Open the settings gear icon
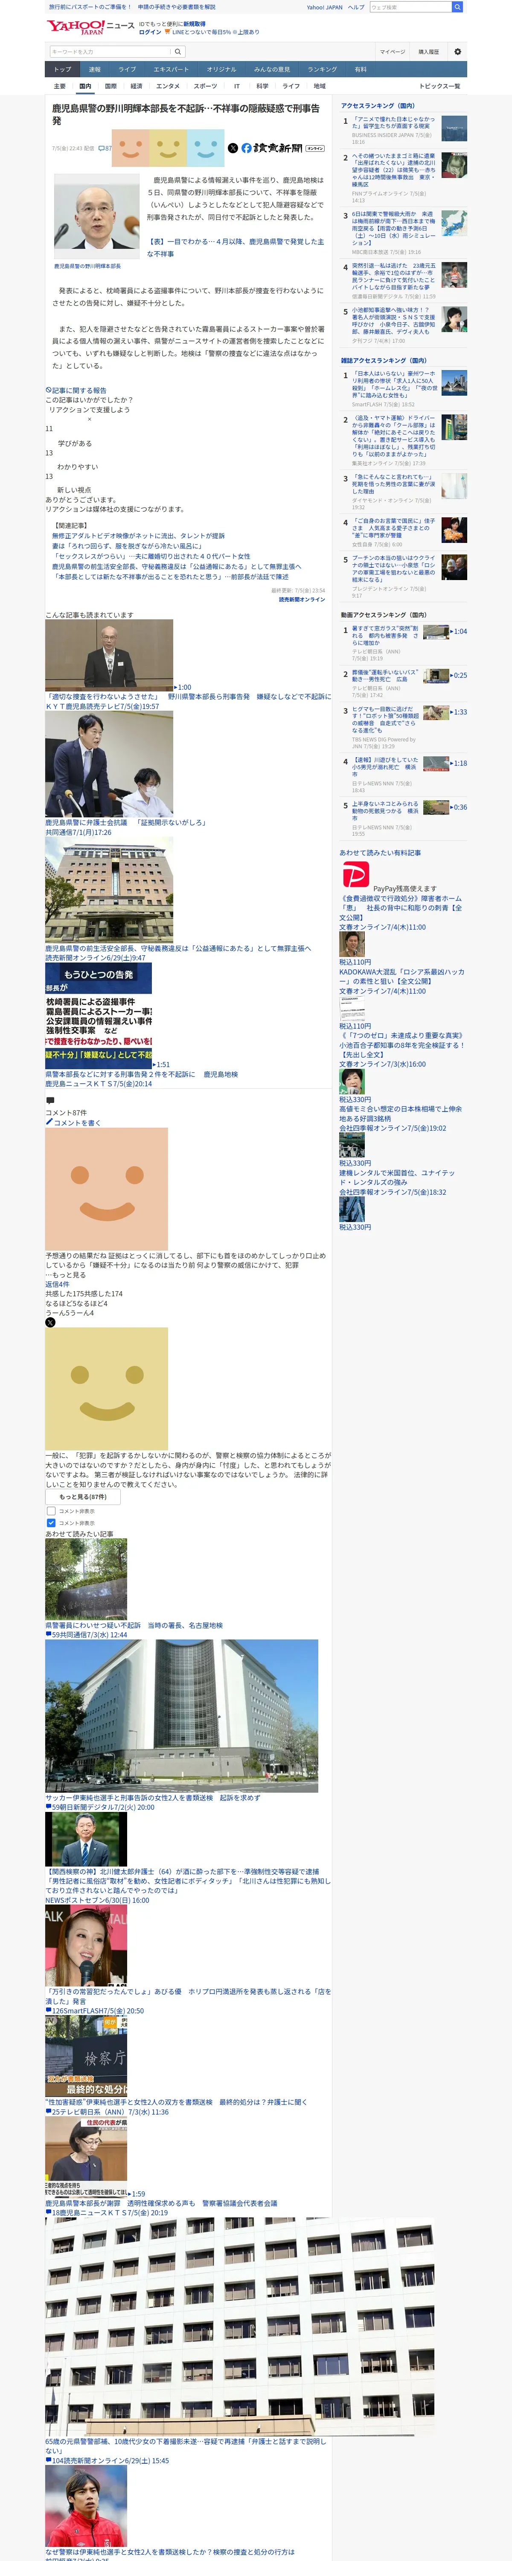 tap(457, 52)
